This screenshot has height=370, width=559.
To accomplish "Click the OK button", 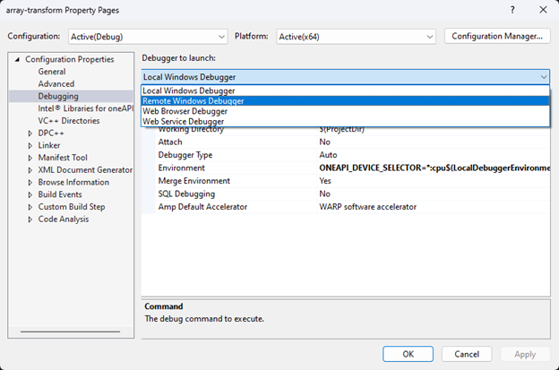I will [408, 353].
